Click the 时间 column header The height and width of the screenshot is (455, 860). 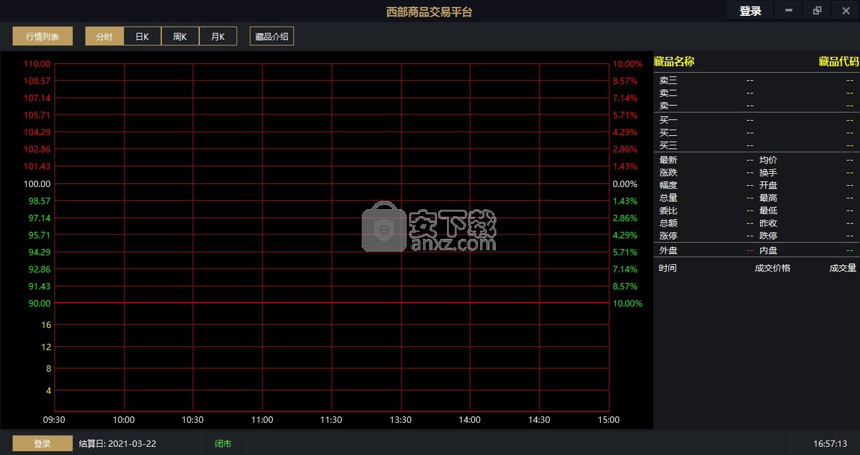(x=667, y=268)
